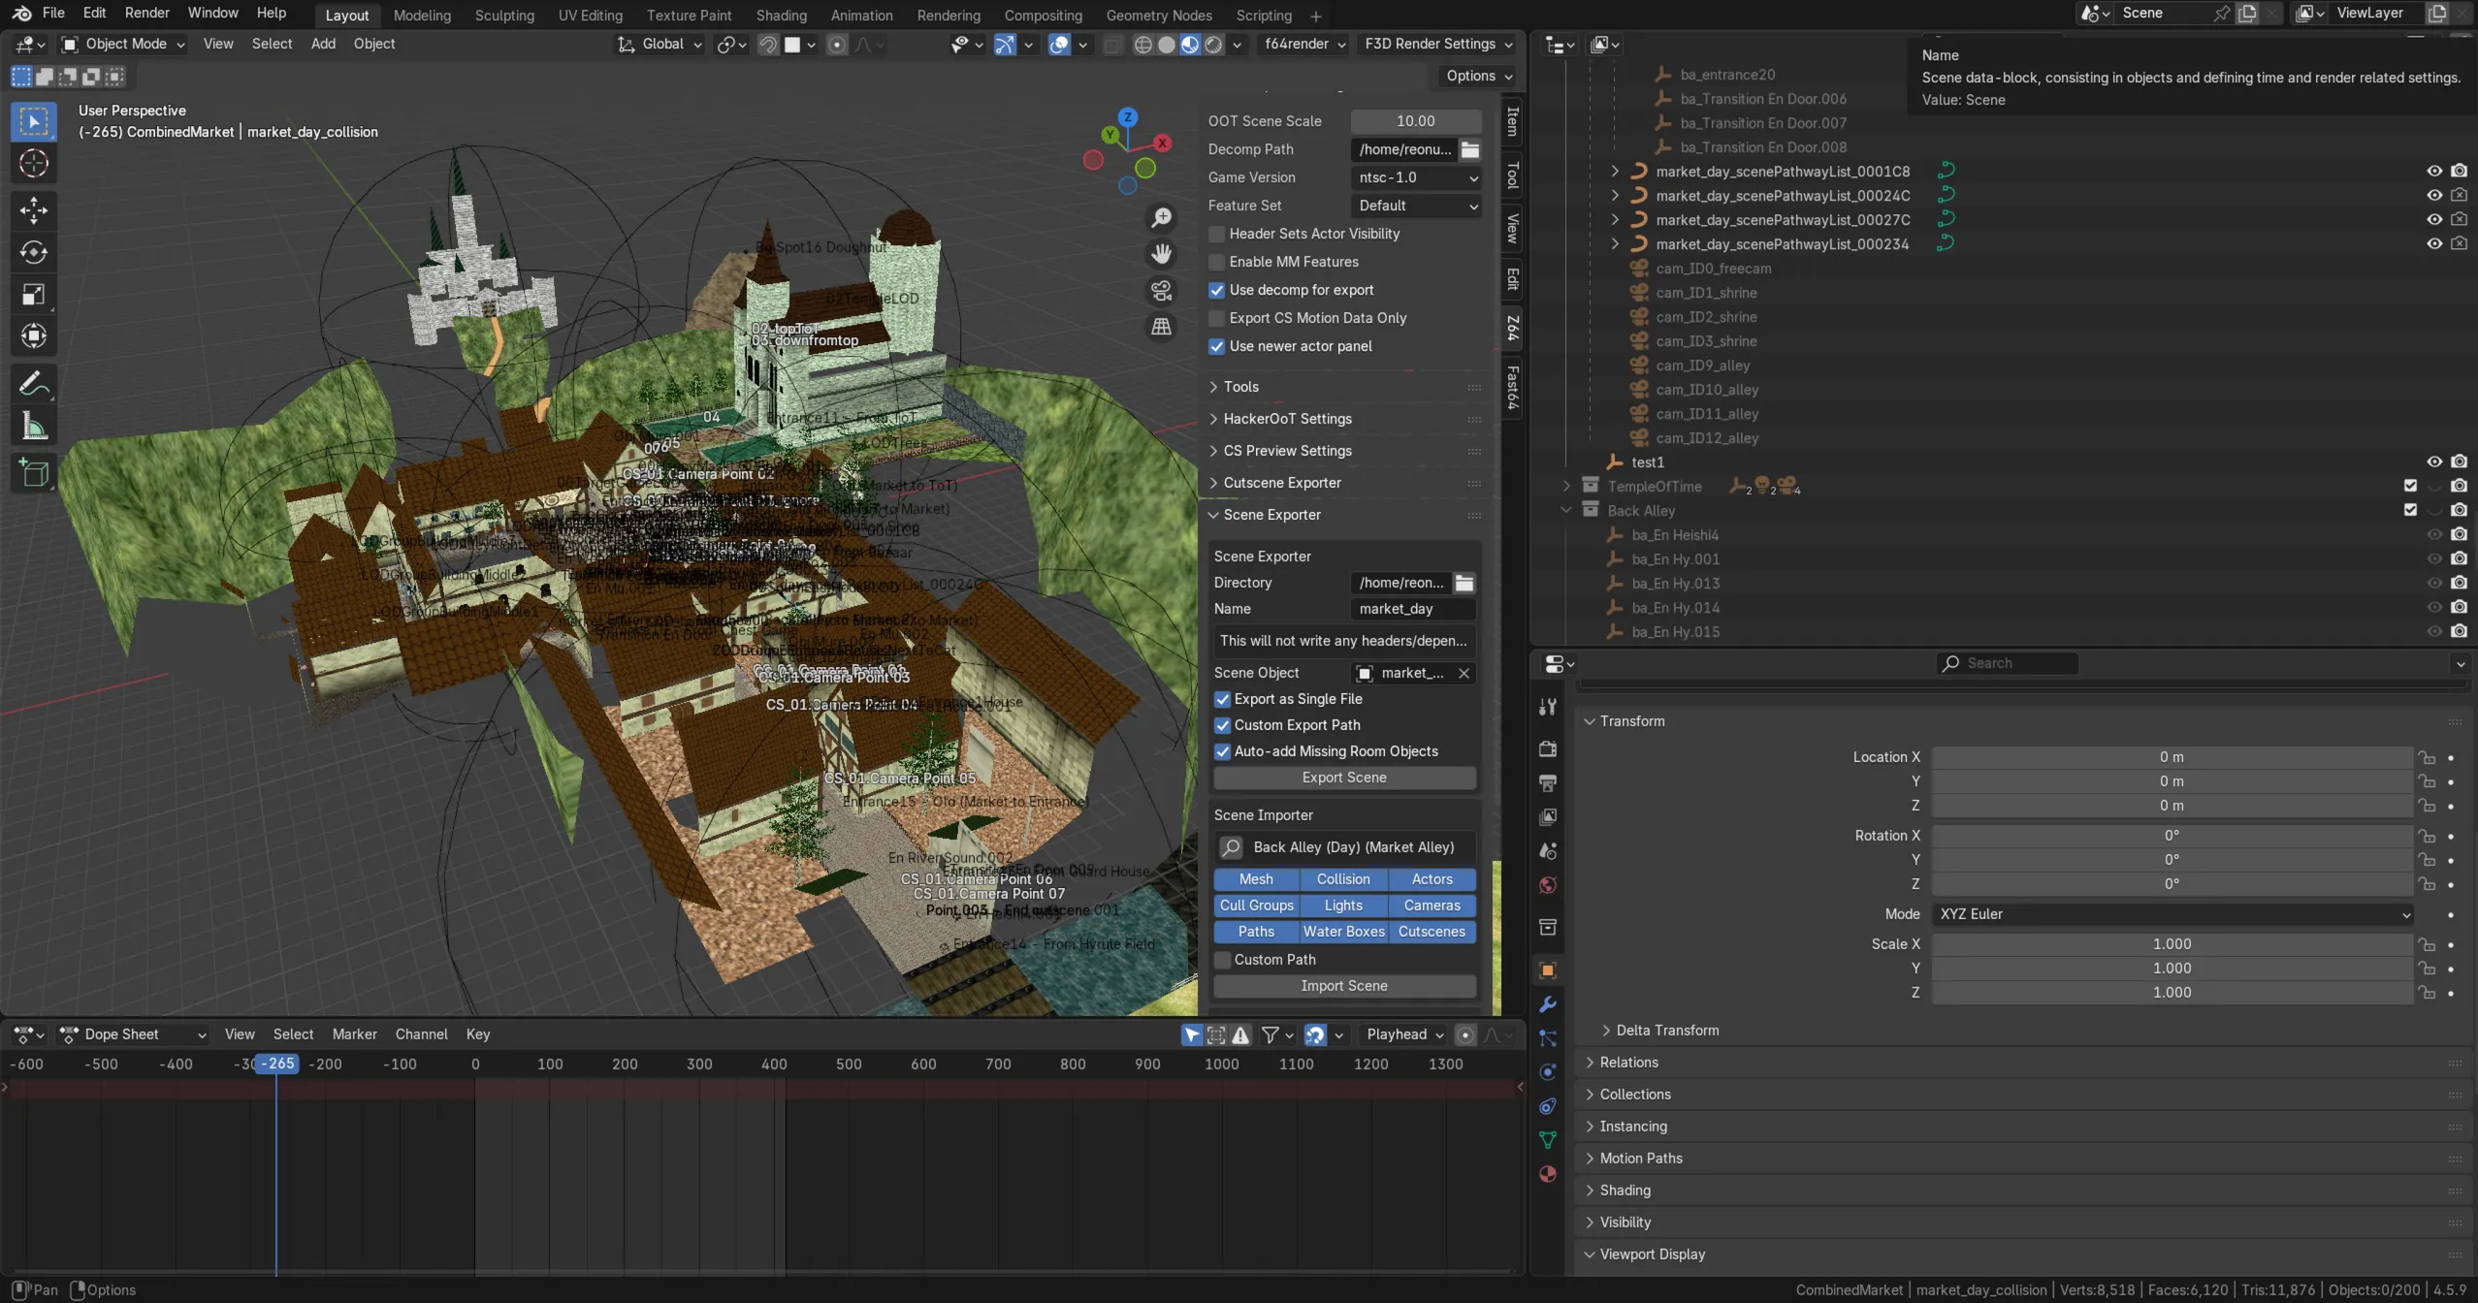Expand the TempleOfTime collection in outliner
2478x1303 pixels.
tap(1566, 487)
